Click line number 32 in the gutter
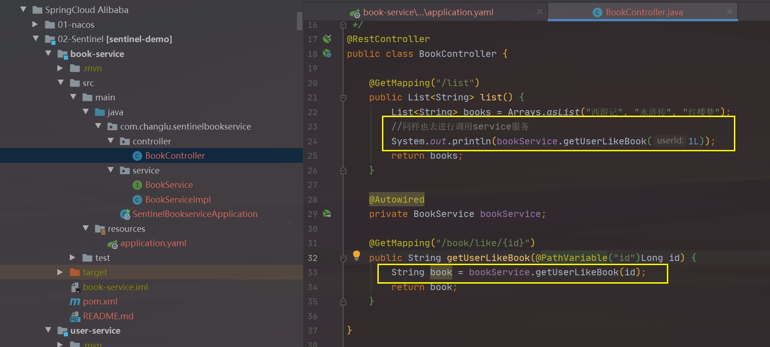Viewport: 770px width, 347px height. tap(313, 258)
